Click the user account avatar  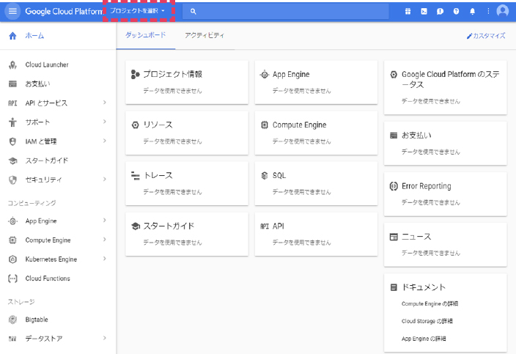point(502,11)
